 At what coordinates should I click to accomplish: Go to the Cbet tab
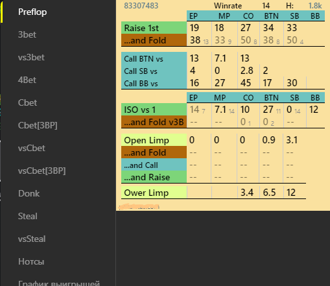(x=27, y=102)
